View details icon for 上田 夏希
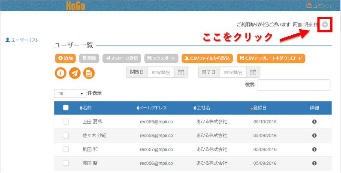Image resolution: width=341 pixels, height=173 pixels. click(x=314, y=122)
